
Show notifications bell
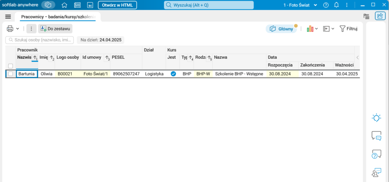(337, 5)
